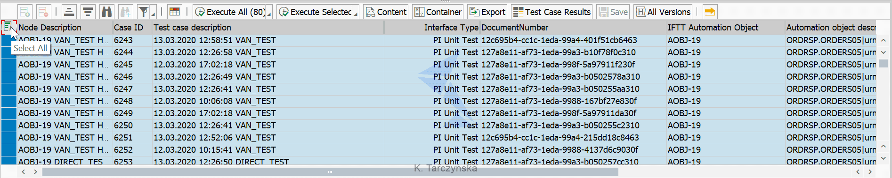Click the Select All grid icon
Viewport: 892px width, 178px height.
8,27
